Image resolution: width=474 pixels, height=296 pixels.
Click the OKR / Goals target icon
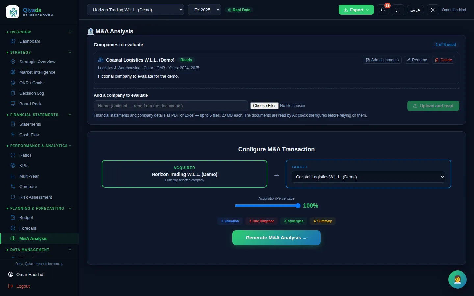[13, 83]
